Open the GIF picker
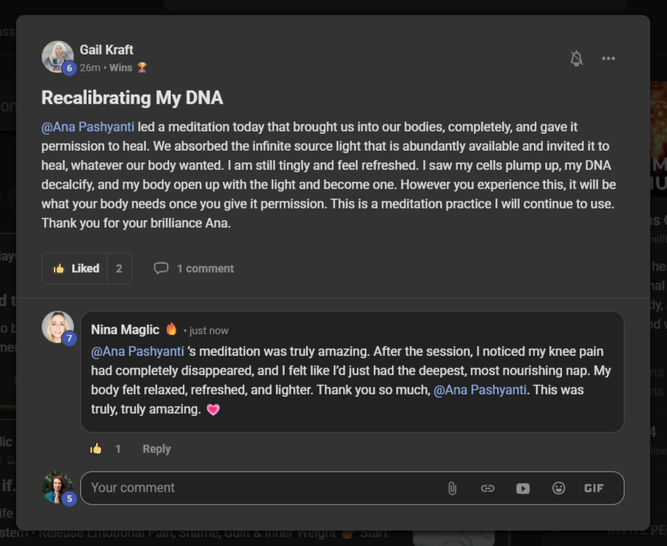This screenshot has width=667, height=546. (x=594, y=488)
